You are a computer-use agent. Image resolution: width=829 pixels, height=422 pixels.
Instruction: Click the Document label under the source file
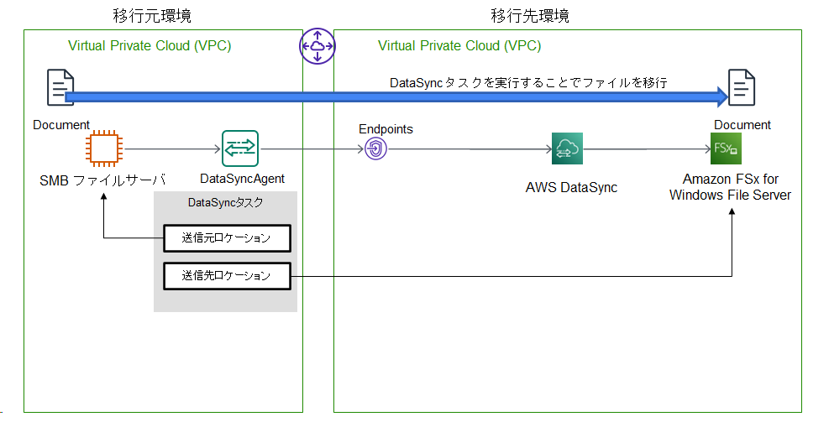(x=61, y=125)
